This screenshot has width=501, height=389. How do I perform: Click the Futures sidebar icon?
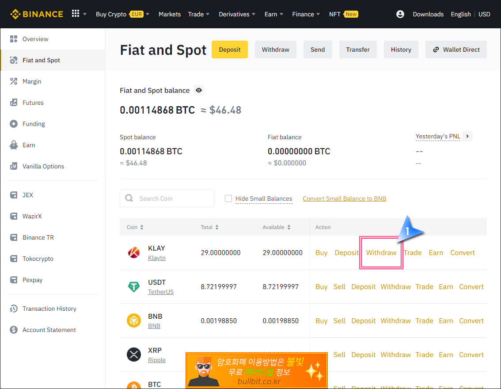(14, 103)
